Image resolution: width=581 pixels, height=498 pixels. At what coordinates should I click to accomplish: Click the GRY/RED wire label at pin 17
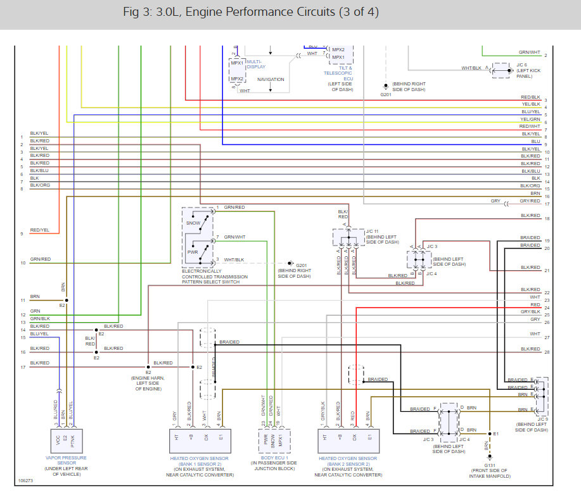tap(530, 201)
